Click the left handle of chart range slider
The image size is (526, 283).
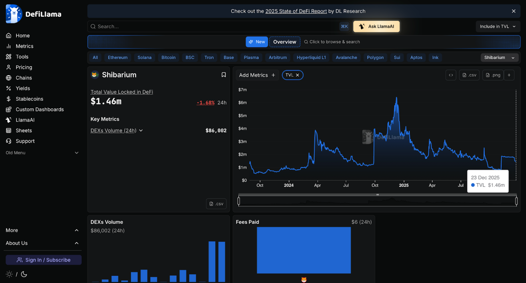239,201
